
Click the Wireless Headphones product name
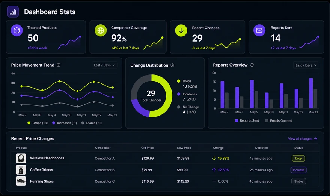[x=47, y=158]
